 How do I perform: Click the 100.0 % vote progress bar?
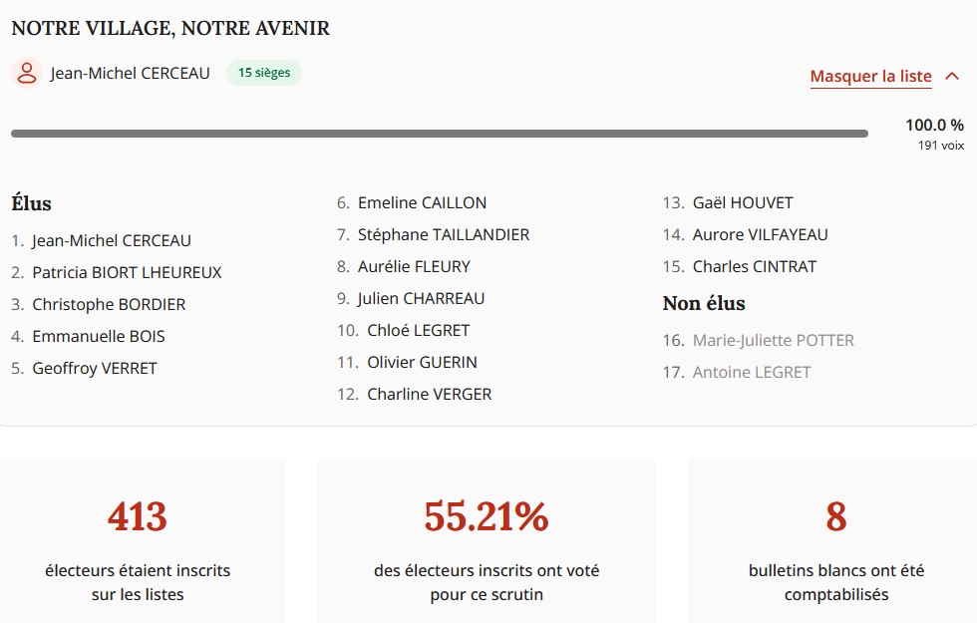coord(439,134)
